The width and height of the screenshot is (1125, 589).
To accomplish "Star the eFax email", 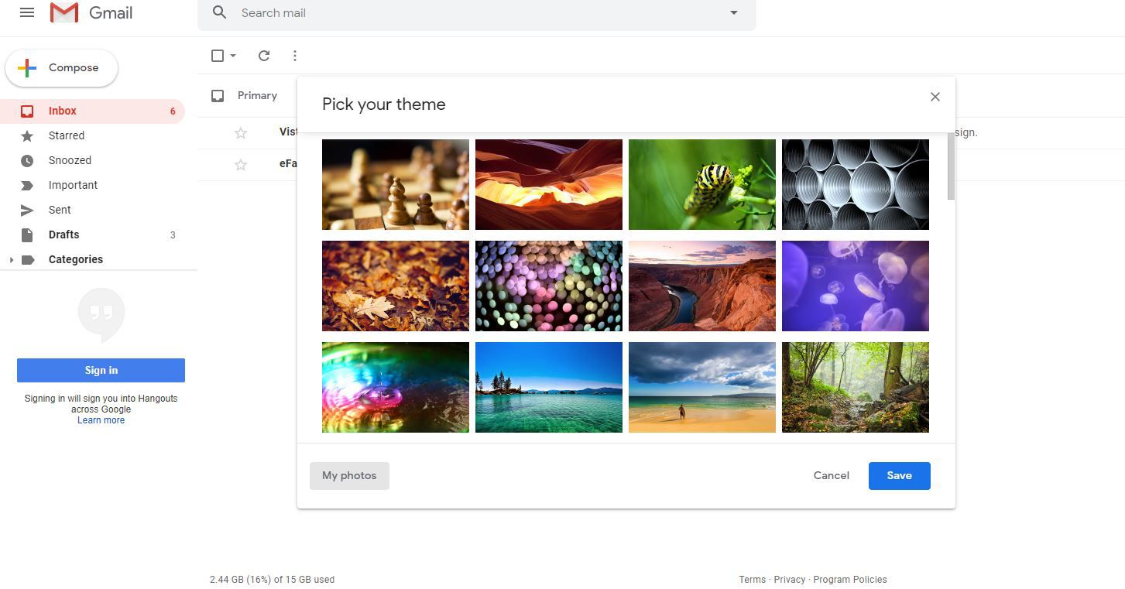I will 240,163.
